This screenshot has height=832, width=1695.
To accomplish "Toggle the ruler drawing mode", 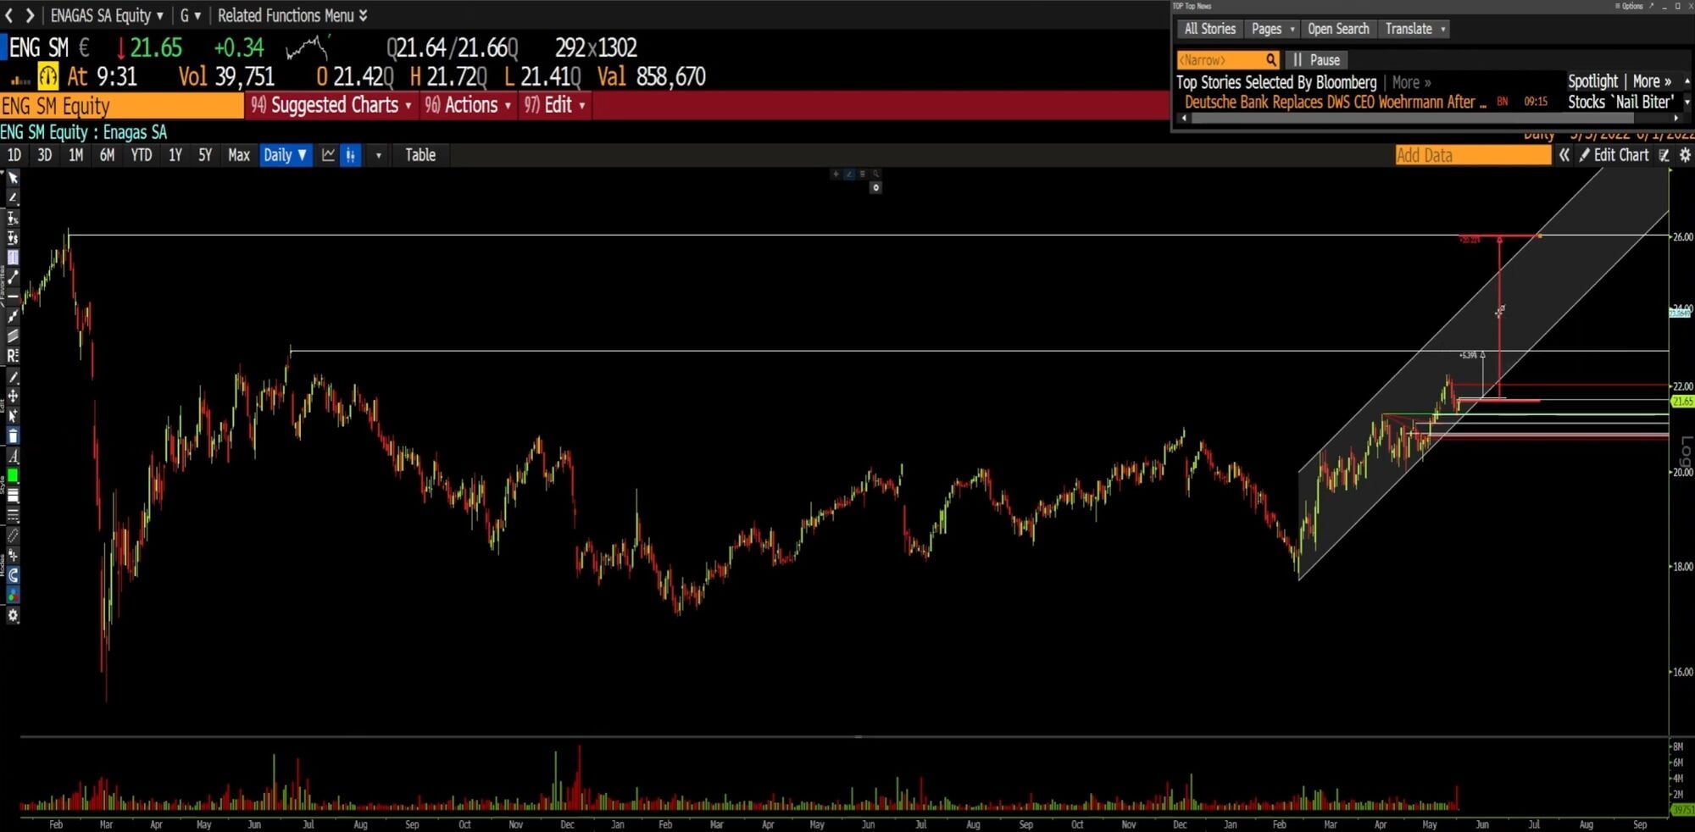I will [13, 535].
